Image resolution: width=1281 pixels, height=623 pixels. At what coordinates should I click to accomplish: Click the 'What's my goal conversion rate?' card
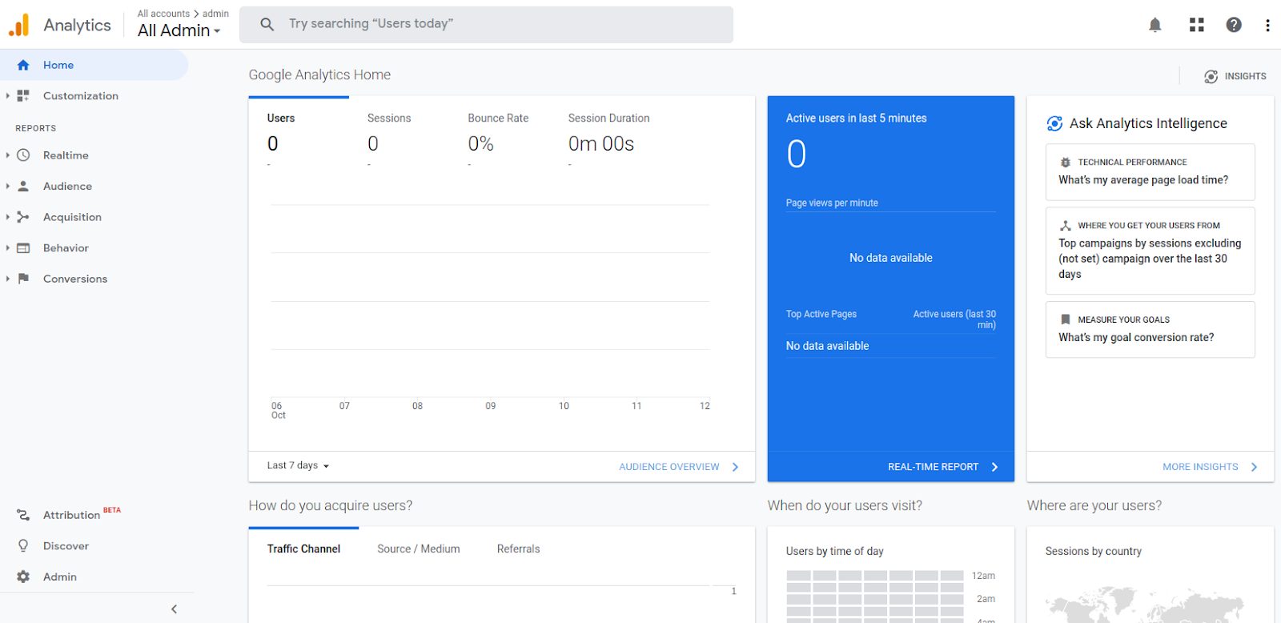click(1149, 330)
